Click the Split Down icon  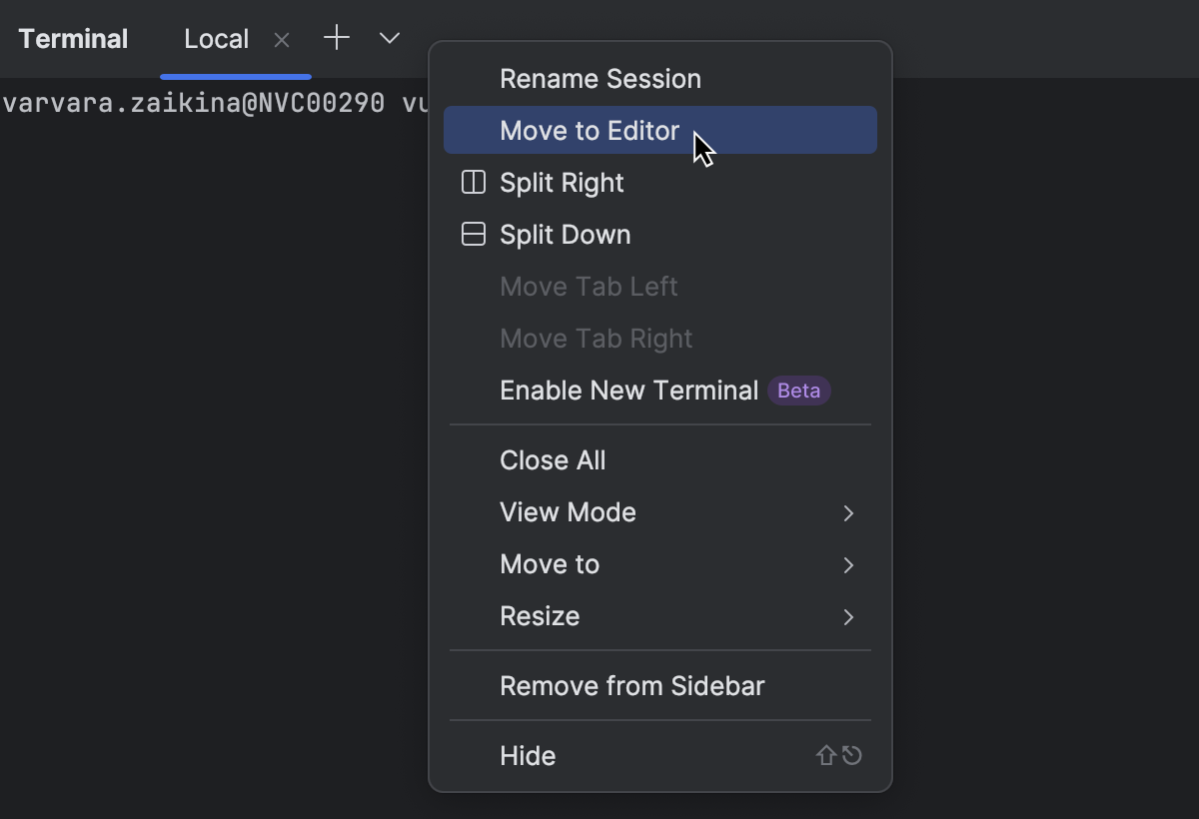click(x=471, y=234)
